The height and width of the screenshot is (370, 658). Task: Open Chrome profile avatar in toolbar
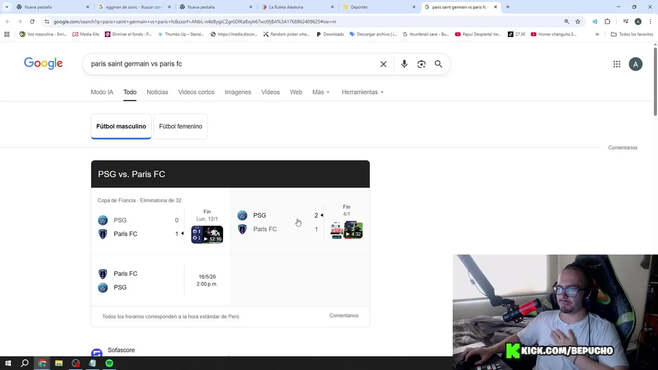pos(638,22)
